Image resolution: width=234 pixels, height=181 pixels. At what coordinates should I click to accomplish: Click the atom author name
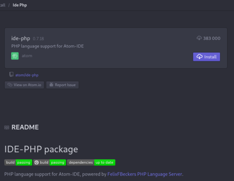[x=27, y=56]
